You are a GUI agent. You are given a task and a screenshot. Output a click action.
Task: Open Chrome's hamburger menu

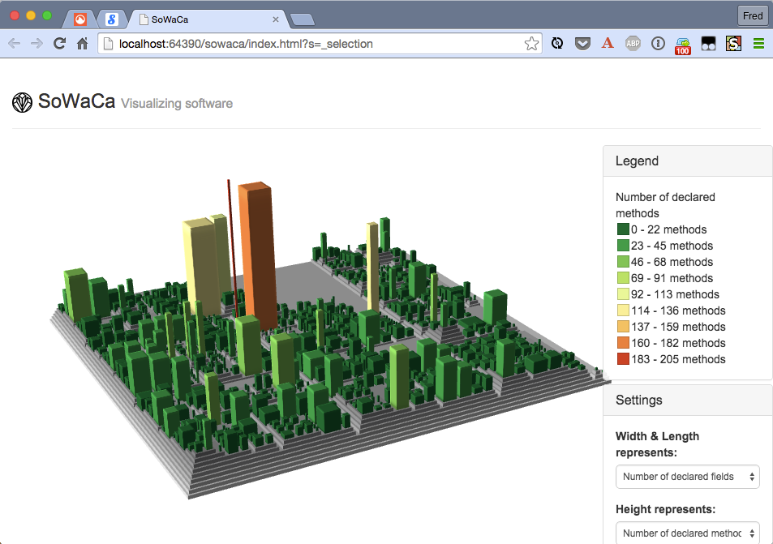[758, 43]
